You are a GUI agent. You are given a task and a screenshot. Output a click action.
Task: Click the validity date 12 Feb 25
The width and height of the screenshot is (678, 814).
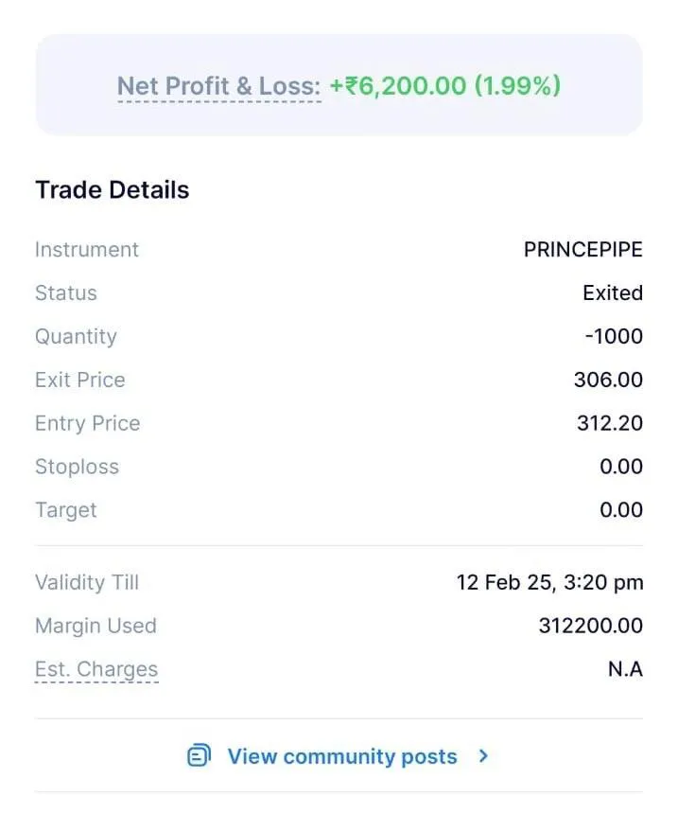click(503, 582)
